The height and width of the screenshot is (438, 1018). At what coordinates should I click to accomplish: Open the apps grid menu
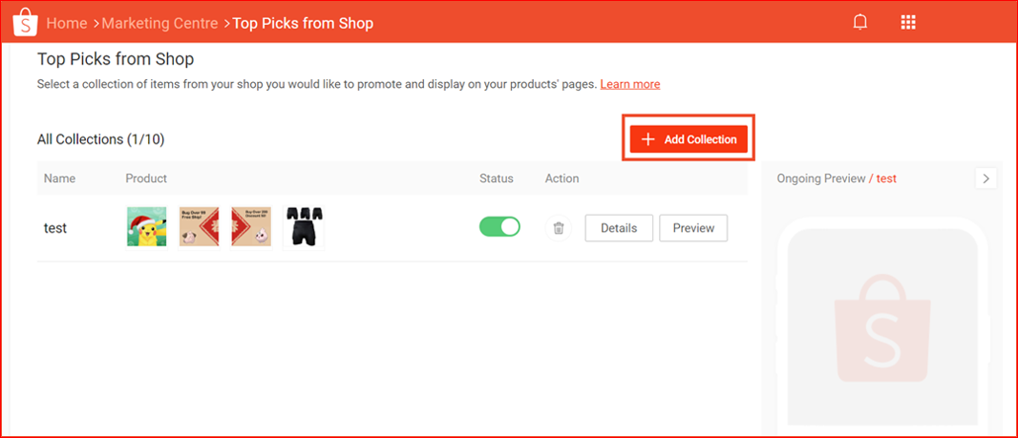pos(908,22)
